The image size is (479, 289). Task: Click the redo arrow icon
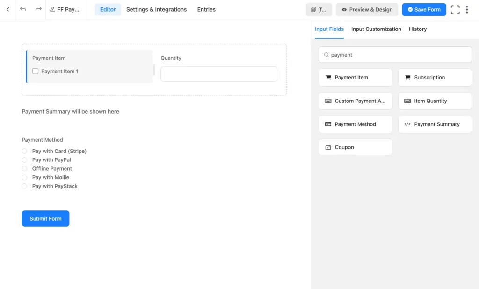pos(38,9)
